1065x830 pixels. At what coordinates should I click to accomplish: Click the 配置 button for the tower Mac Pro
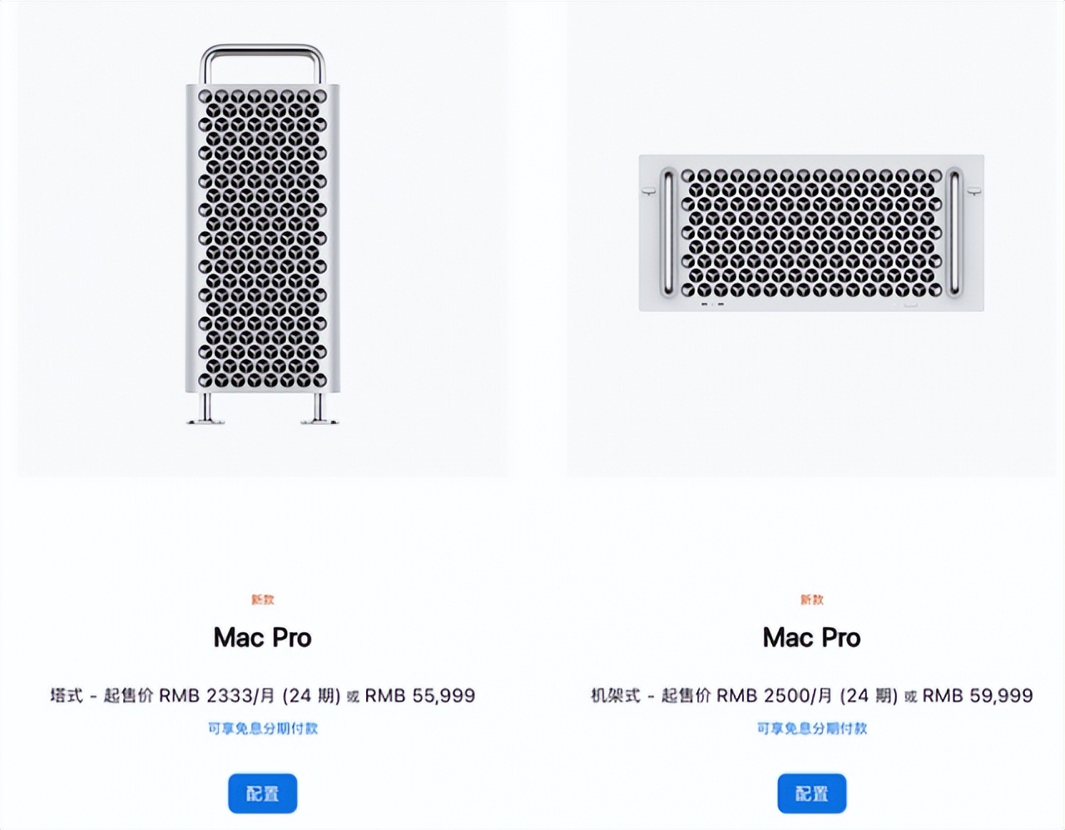[262, 793]
